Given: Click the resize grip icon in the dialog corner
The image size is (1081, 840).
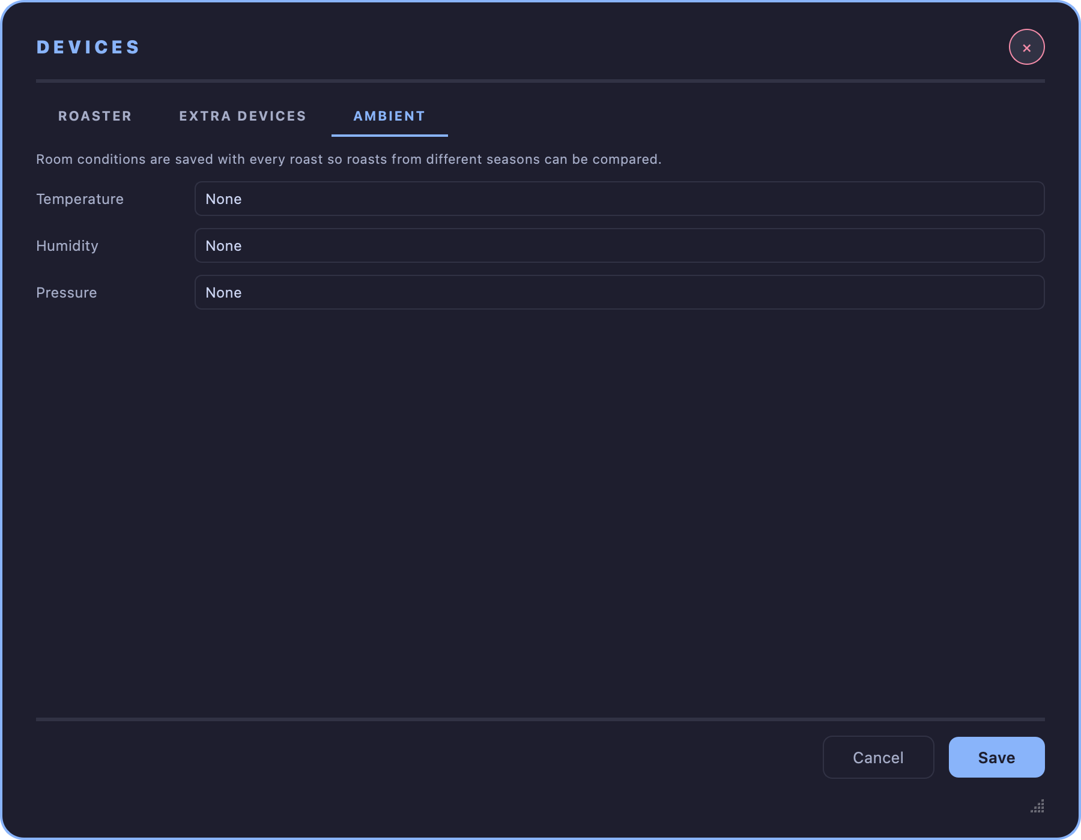Looking at the screenshot, I should (1038, 806).
